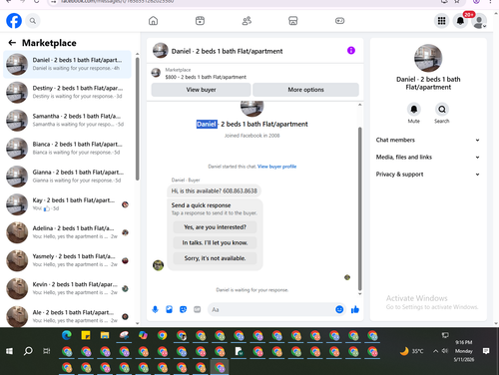Open the Video tab in top navigation
The image size is (499, 375).
[200, 21]
